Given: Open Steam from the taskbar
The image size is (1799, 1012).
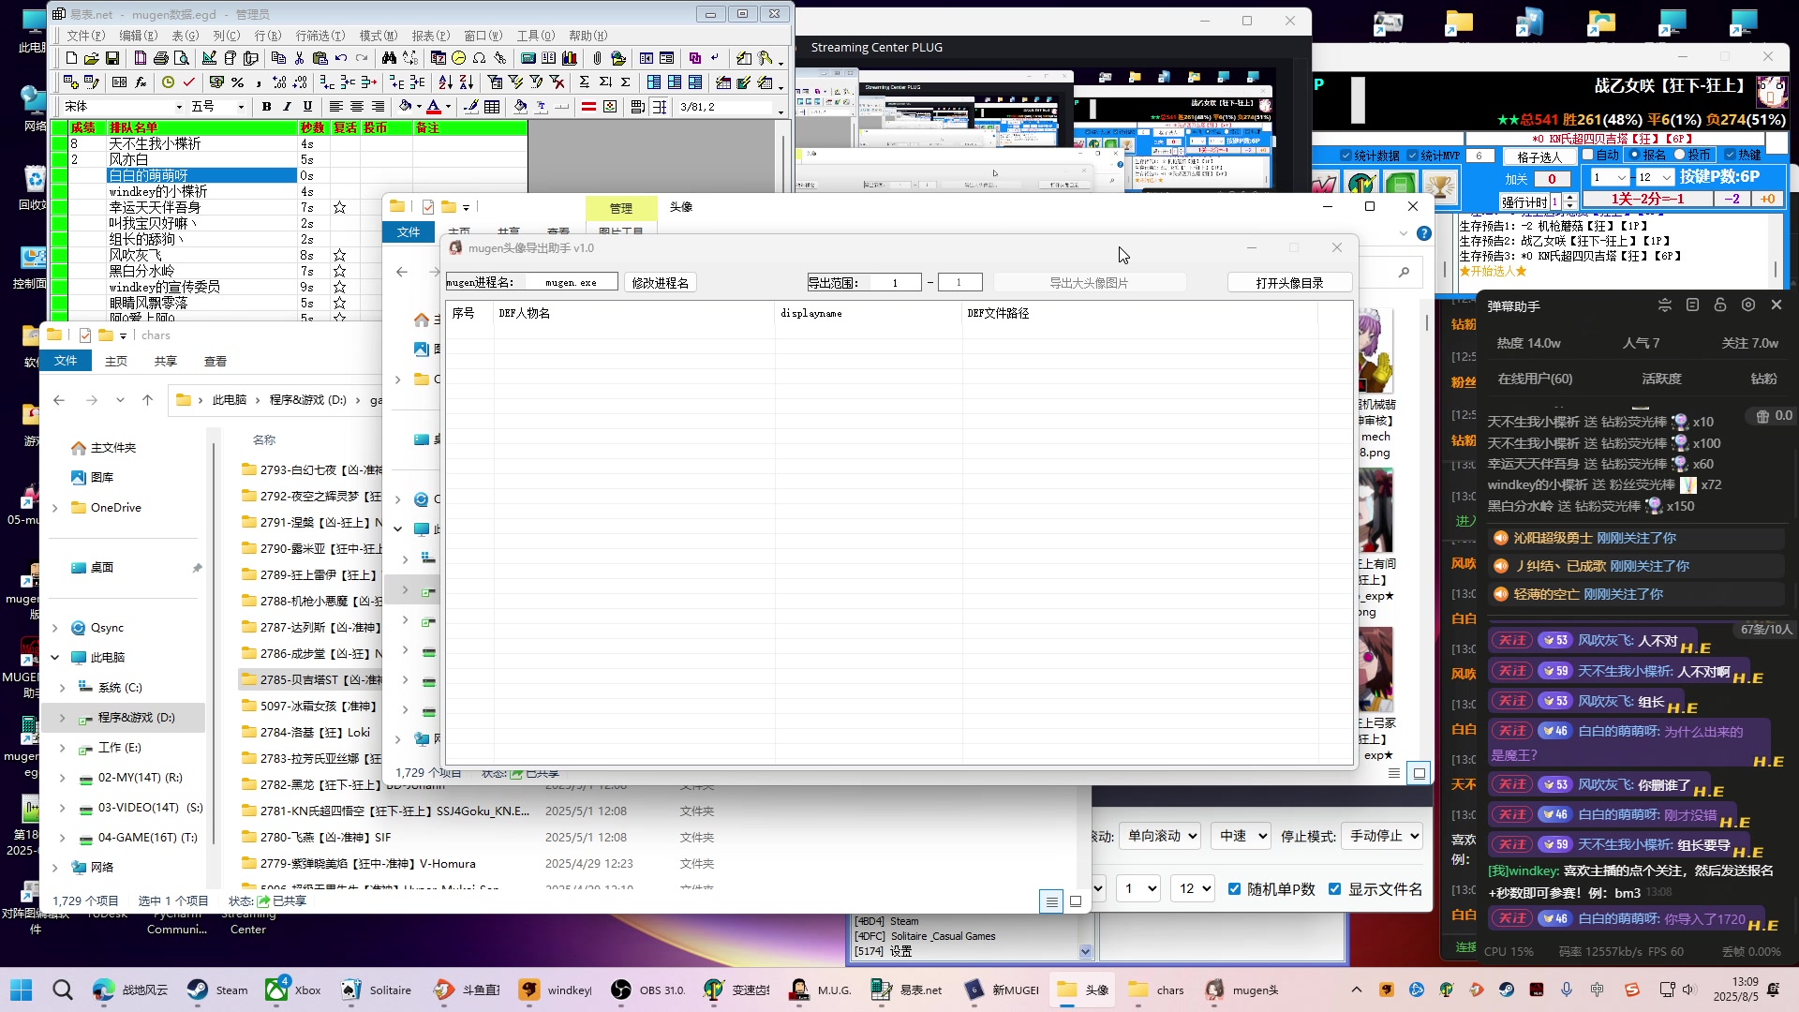Looking at the screenshot, I should 217,990.
